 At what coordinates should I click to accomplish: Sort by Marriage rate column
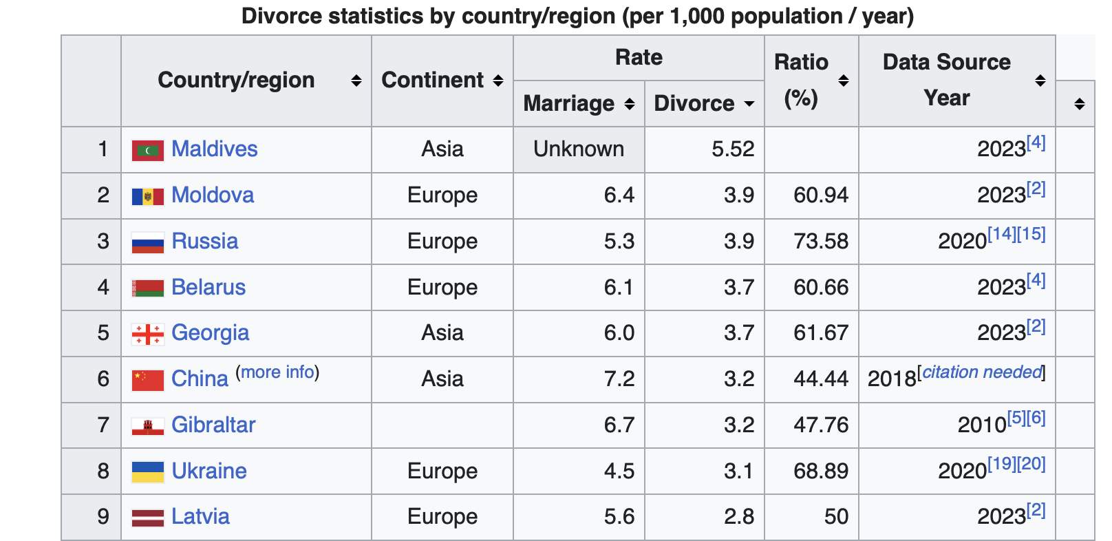pyautogui.click(x=629, y=104)
